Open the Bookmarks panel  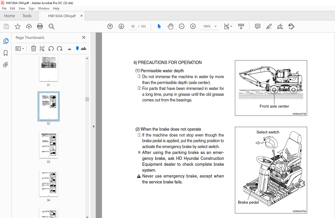pyautogui.click(x=6, y=53)
